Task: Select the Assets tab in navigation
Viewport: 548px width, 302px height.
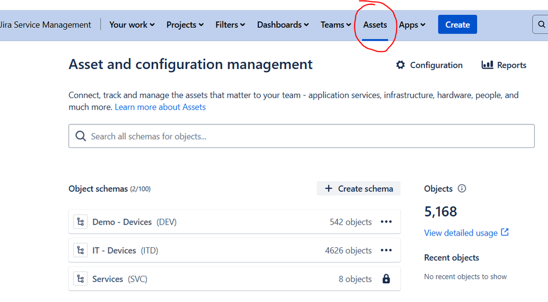Action: pyautogui.click(x=375, y=25)
